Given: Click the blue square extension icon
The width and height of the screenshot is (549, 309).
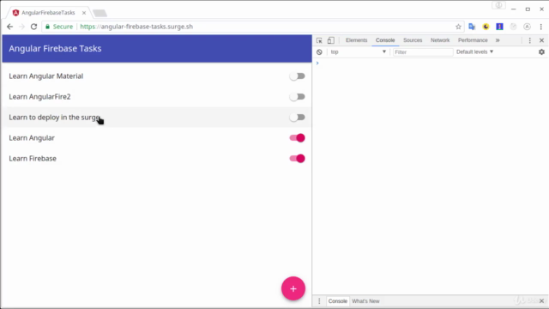Looking at the screenshot, I should click(x=499, y=27).
